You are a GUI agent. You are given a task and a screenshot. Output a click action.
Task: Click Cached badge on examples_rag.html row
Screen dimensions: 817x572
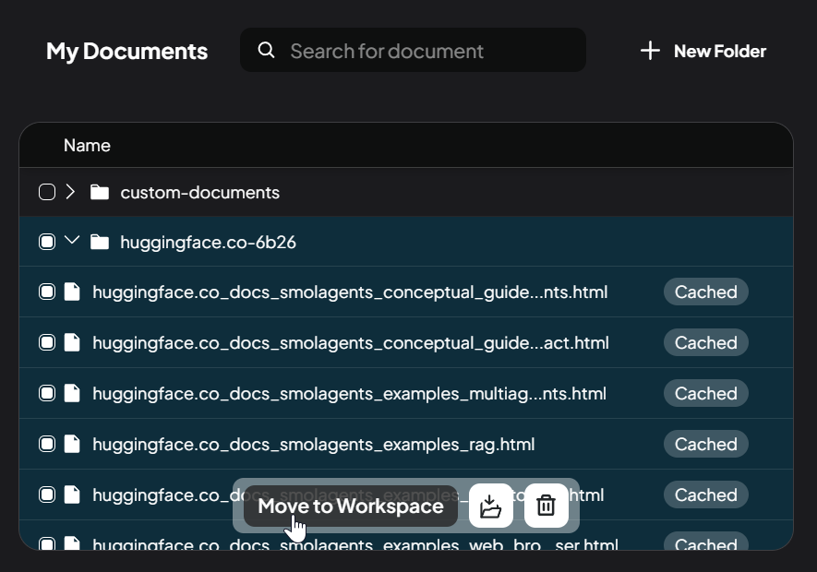[x=705, y=444]
